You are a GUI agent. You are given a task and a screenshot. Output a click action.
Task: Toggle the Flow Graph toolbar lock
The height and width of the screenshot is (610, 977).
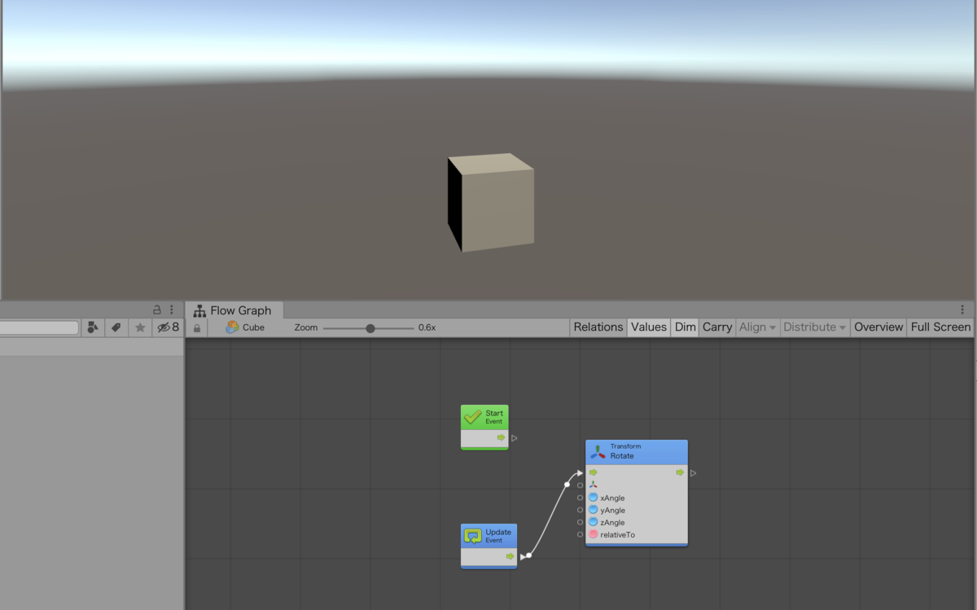point(196,327)
